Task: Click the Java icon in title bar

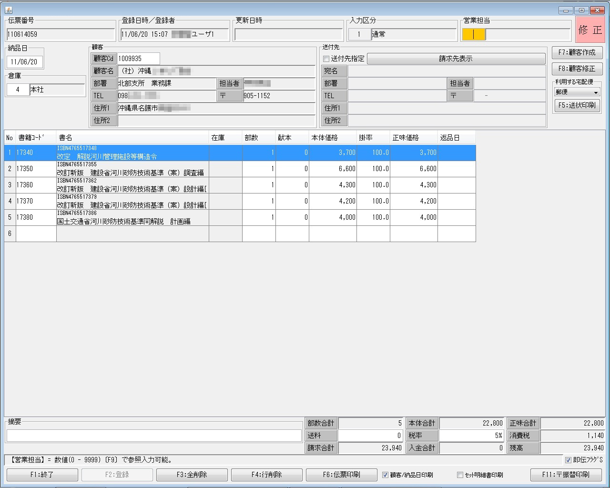Action: coord(9,10)
